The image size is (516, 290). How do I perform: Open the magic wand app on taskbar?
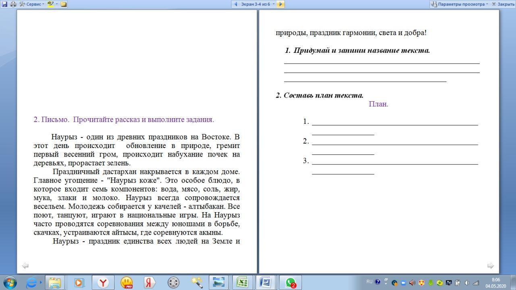tap(197, 283)
